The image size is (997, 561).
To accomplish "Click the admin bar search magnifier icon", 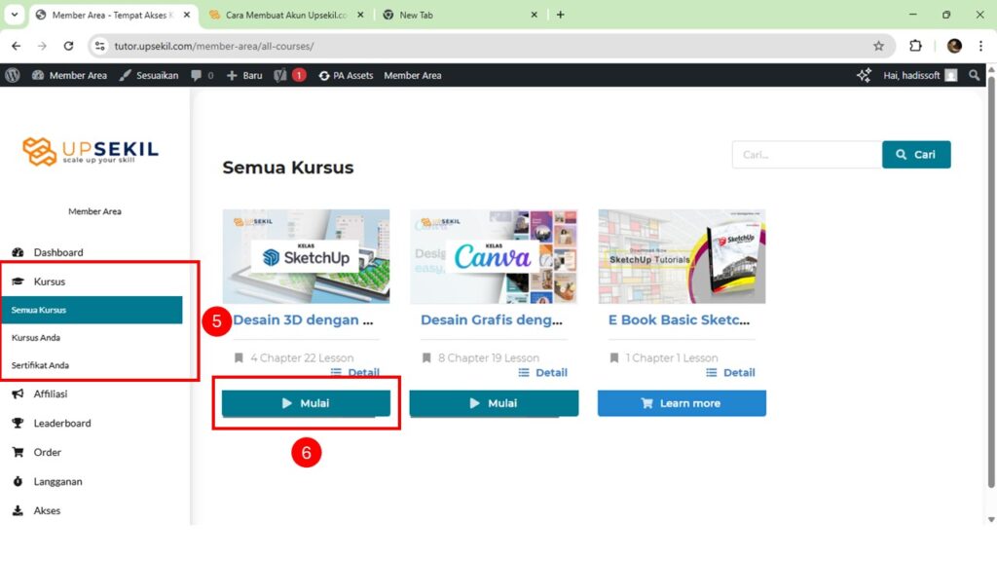I will coord(975,75).
